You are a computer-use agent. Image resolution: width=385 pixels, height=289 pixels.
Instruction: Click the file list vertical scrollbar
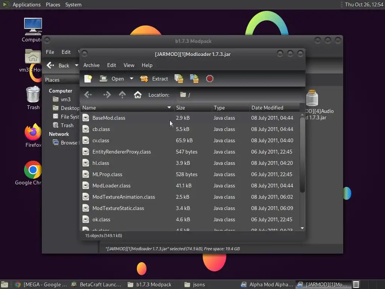point(302,155)
